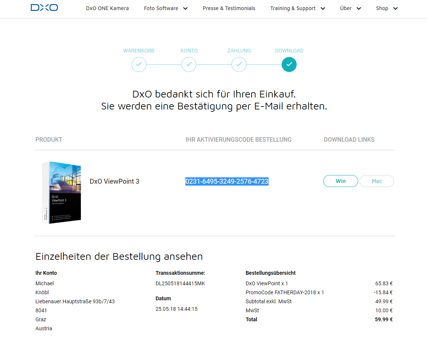This screenshot has width=427, height=343.
Task: Click the WARENKORB step label
Action: click(139, 51)
